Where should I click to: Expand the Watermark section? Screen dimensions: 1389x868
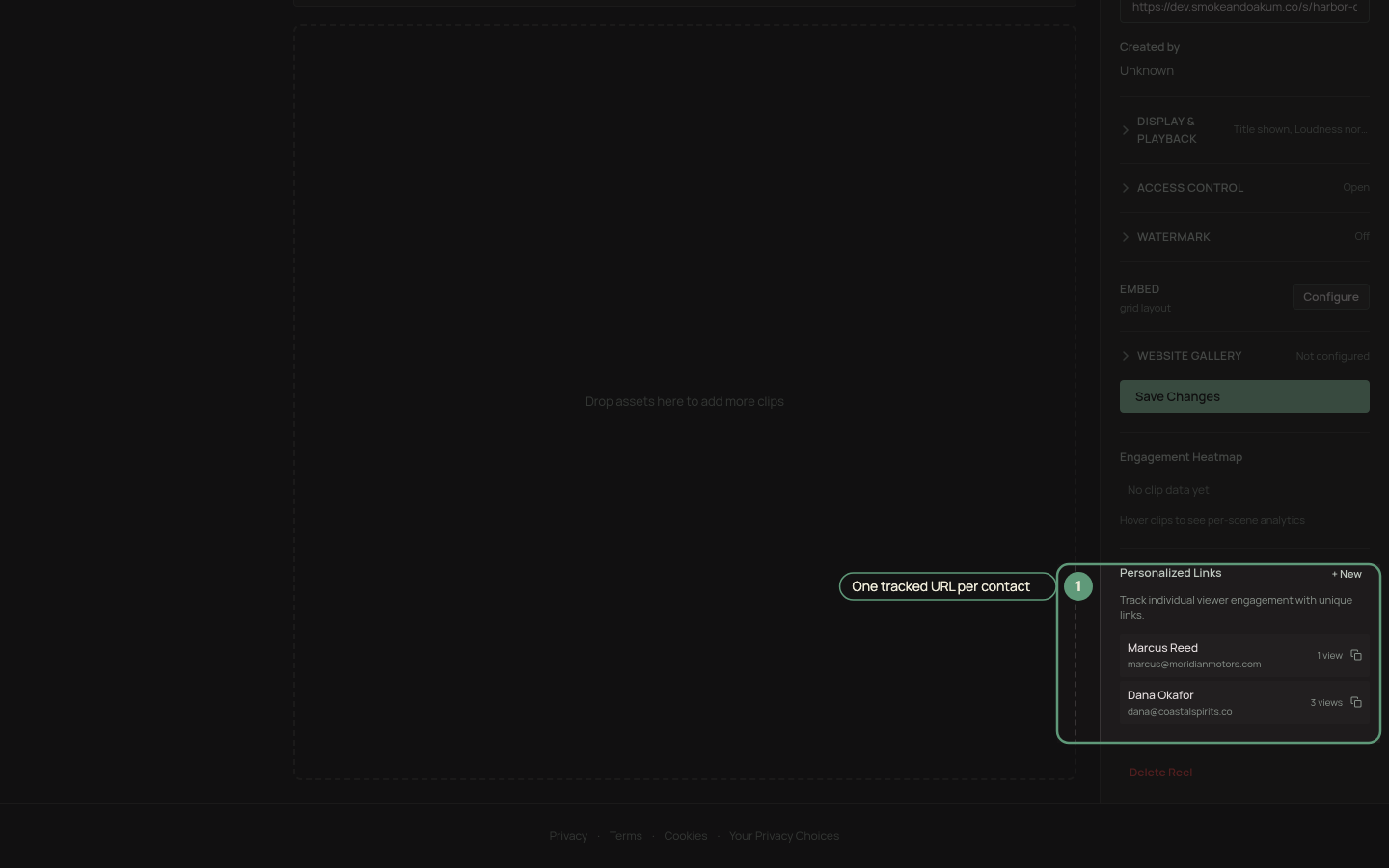click(1244, 237)
